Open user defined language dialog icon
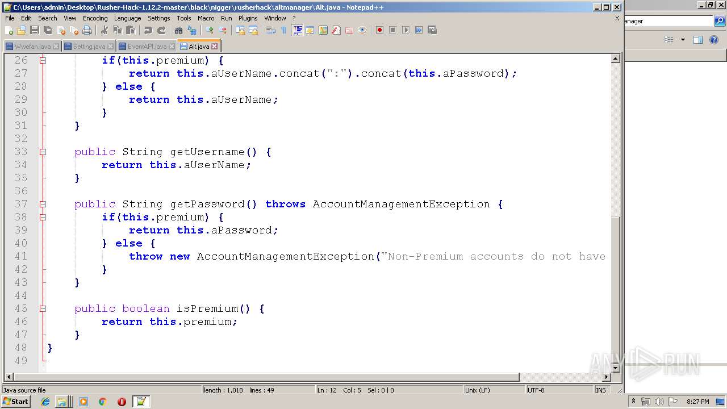727x409 pixels. [310, 30]
